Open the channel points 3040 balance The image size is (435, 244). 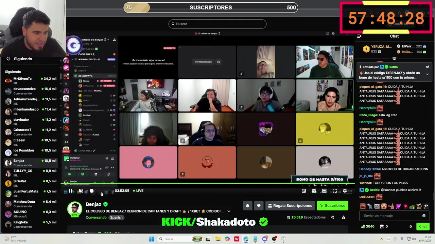[368, 226]
